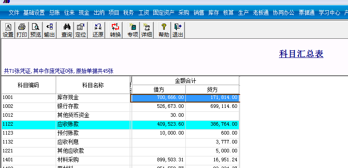Select debit amount 10,000.00
348x168 pixels.
[159, 133]
